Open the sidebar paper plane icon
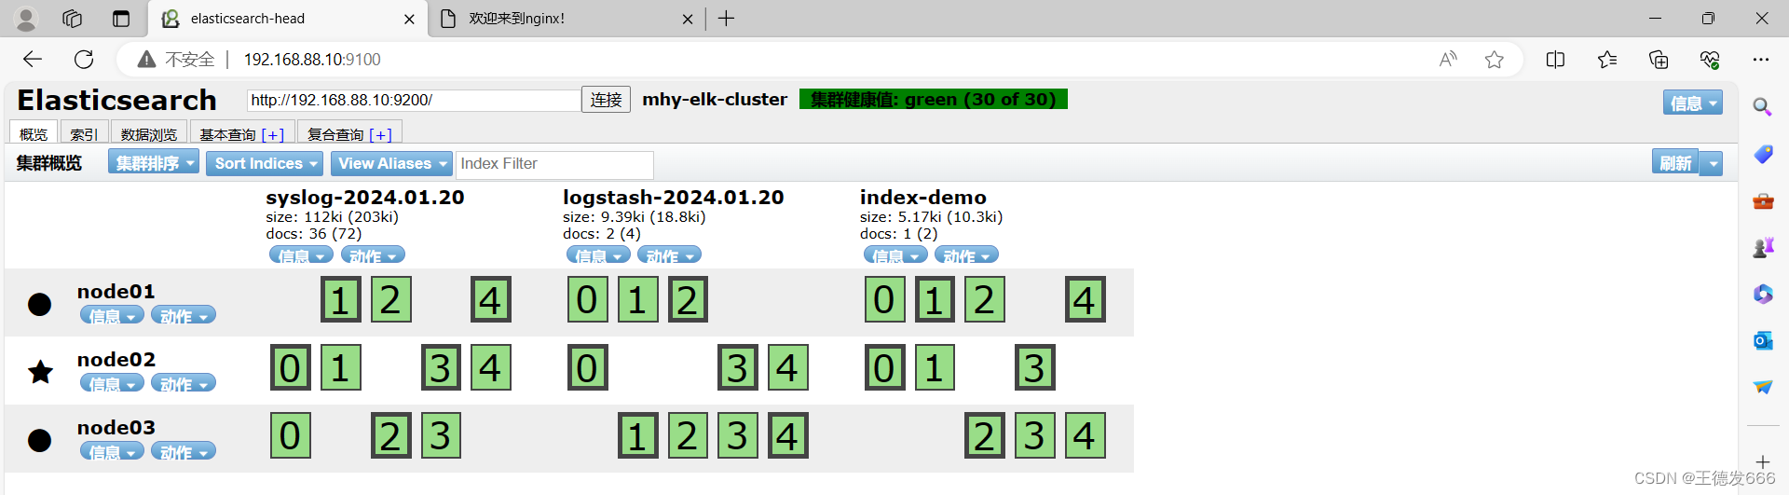The height and width of the screenshot is (495, 1789). click(1763, 387)
